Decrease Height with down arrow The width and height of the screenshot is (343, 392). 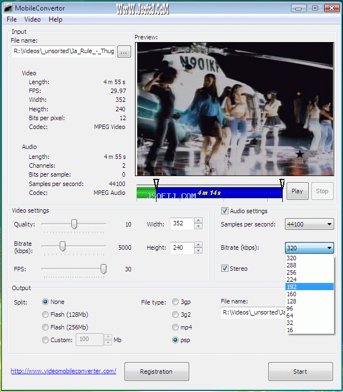point(199,251)
